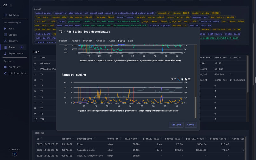Image resolution: width=256 pixels, height=160 pixels.
Task: Sort sessions by decode tok/s column
Action: point(219,139)
